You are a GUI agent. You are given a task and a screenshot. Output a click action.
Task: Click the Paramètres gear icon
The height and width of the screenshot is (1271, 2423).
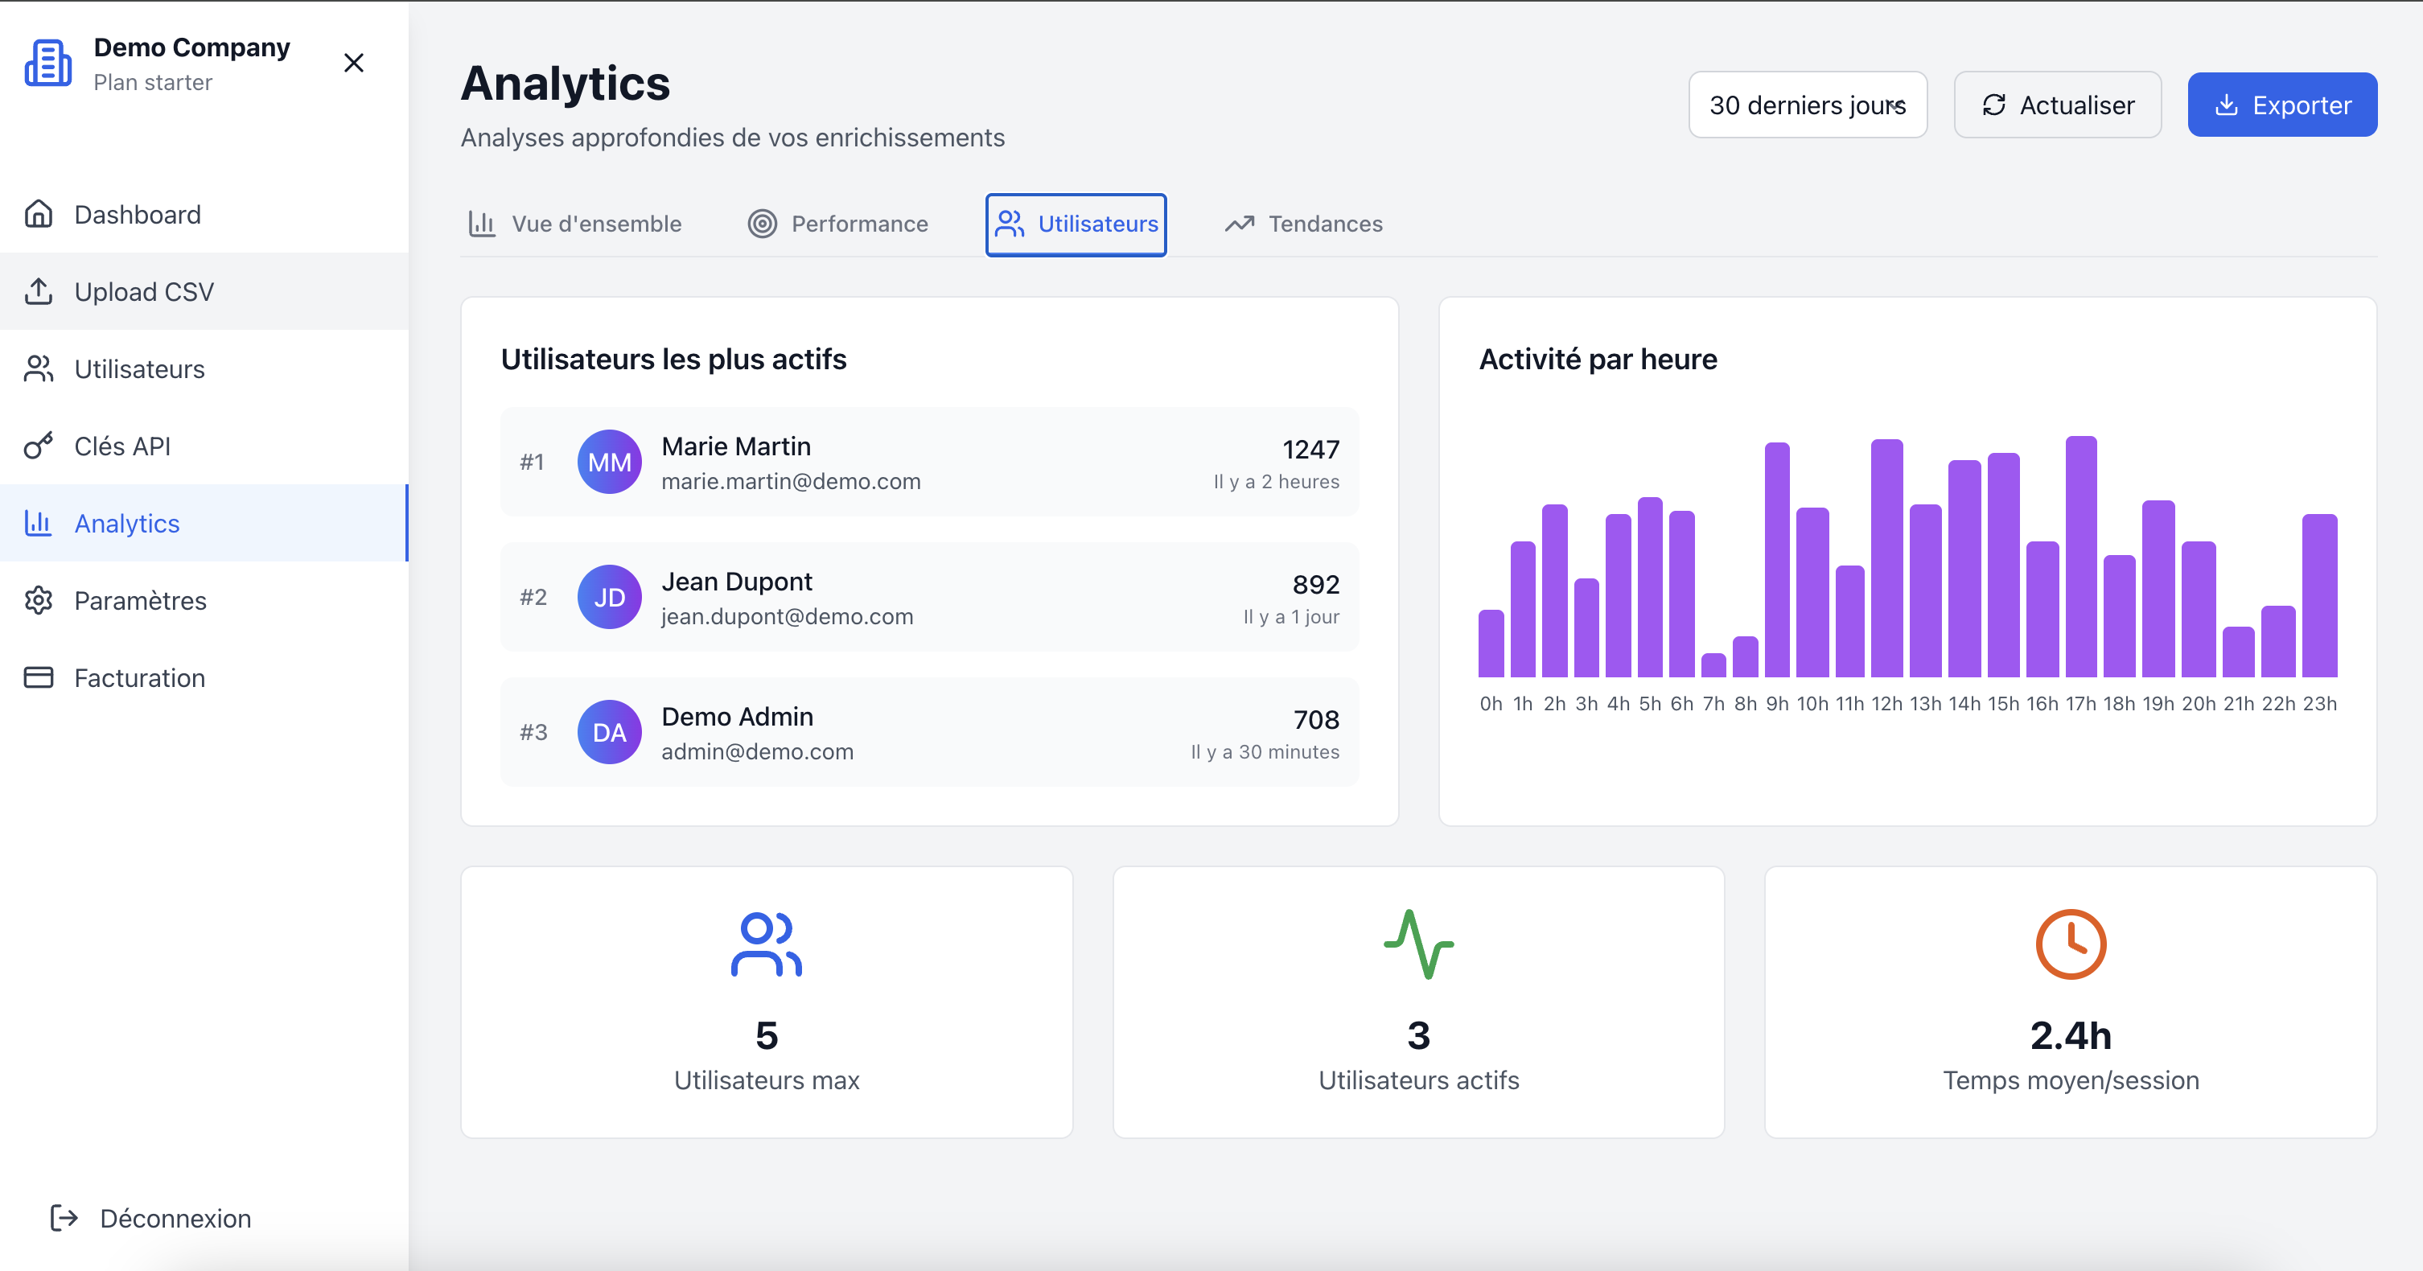[x=39, y=600]
